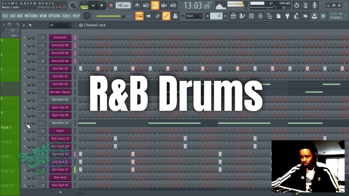349x196 pixels.
Task: Click the plug-shaped plugin picker icon
Action: 287,16
